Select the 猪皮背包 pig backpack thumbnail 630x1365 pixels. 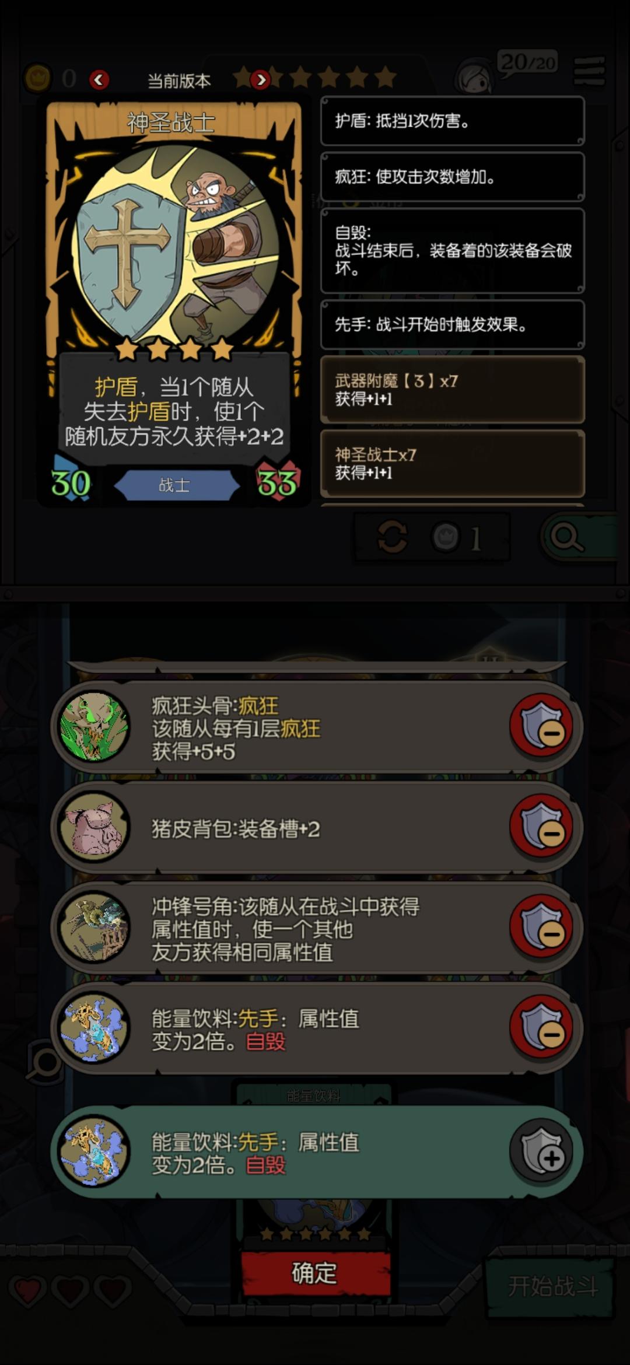(94, 827)
